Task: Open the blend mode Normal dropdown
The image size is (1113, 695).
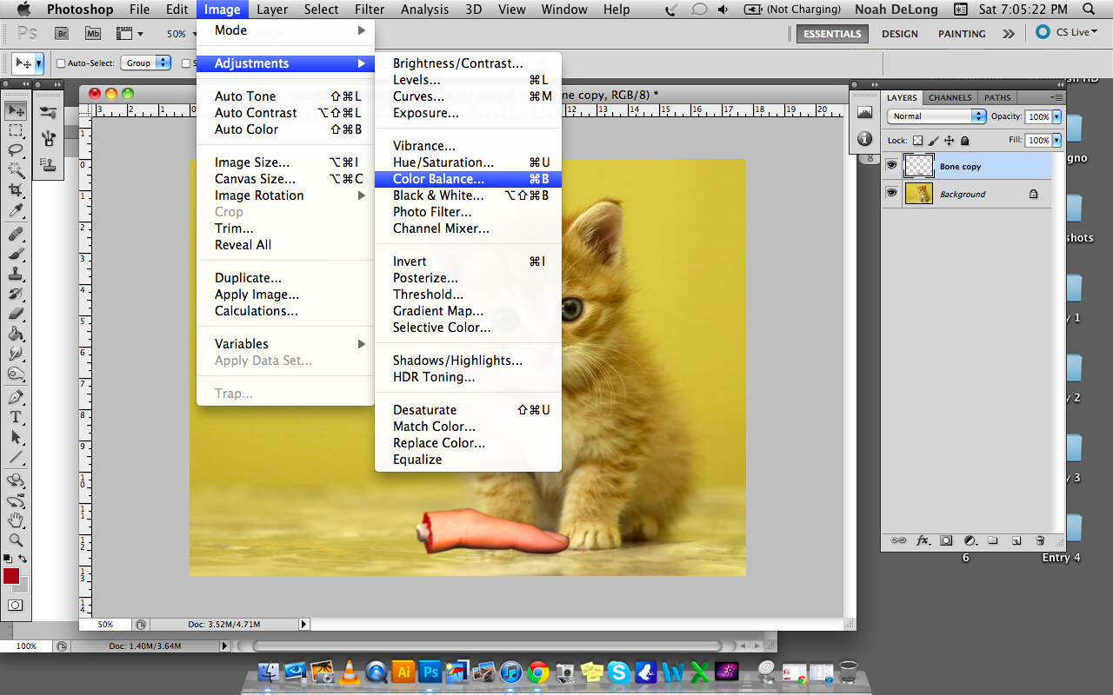Action: point(936,116)
